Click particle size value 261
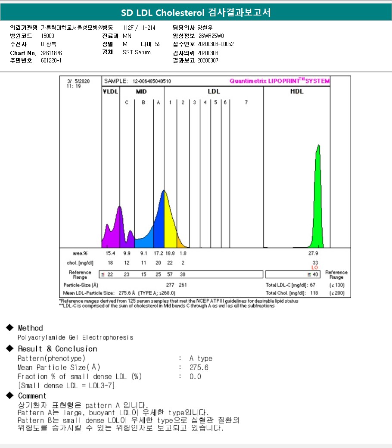 click(183, 285)
